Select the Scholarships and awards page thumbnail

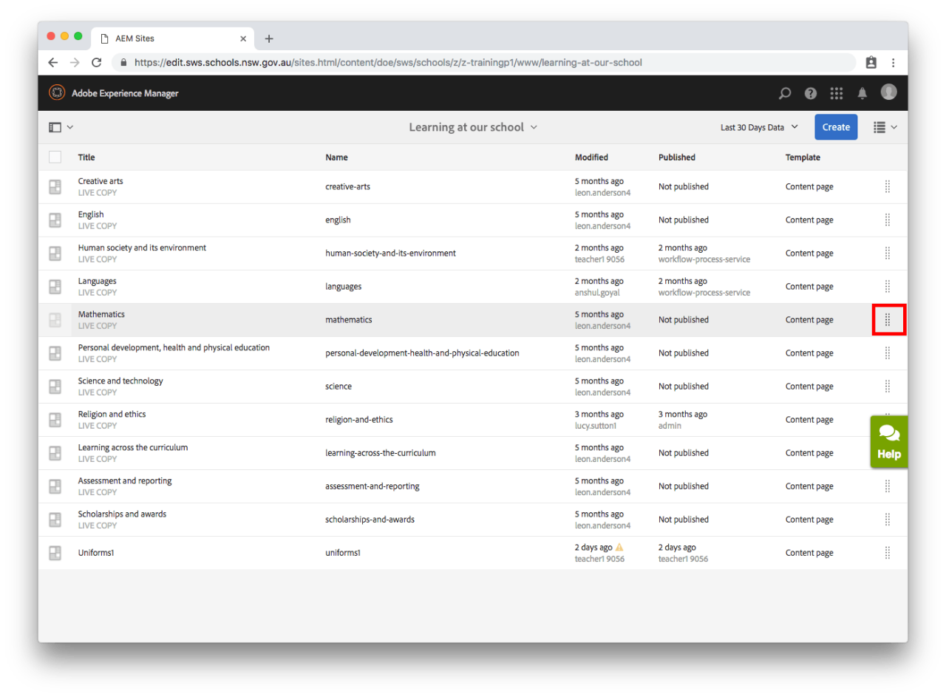click(x=55, y=520)
